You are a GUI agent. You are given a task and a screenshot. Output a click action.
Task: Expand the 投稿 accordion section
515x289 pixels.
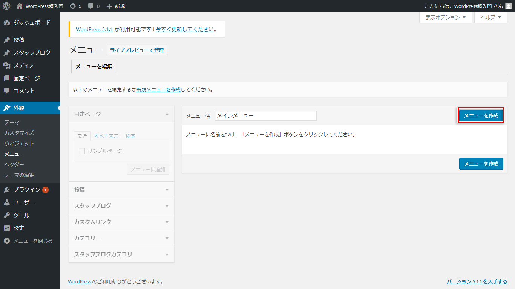point(121,190)
